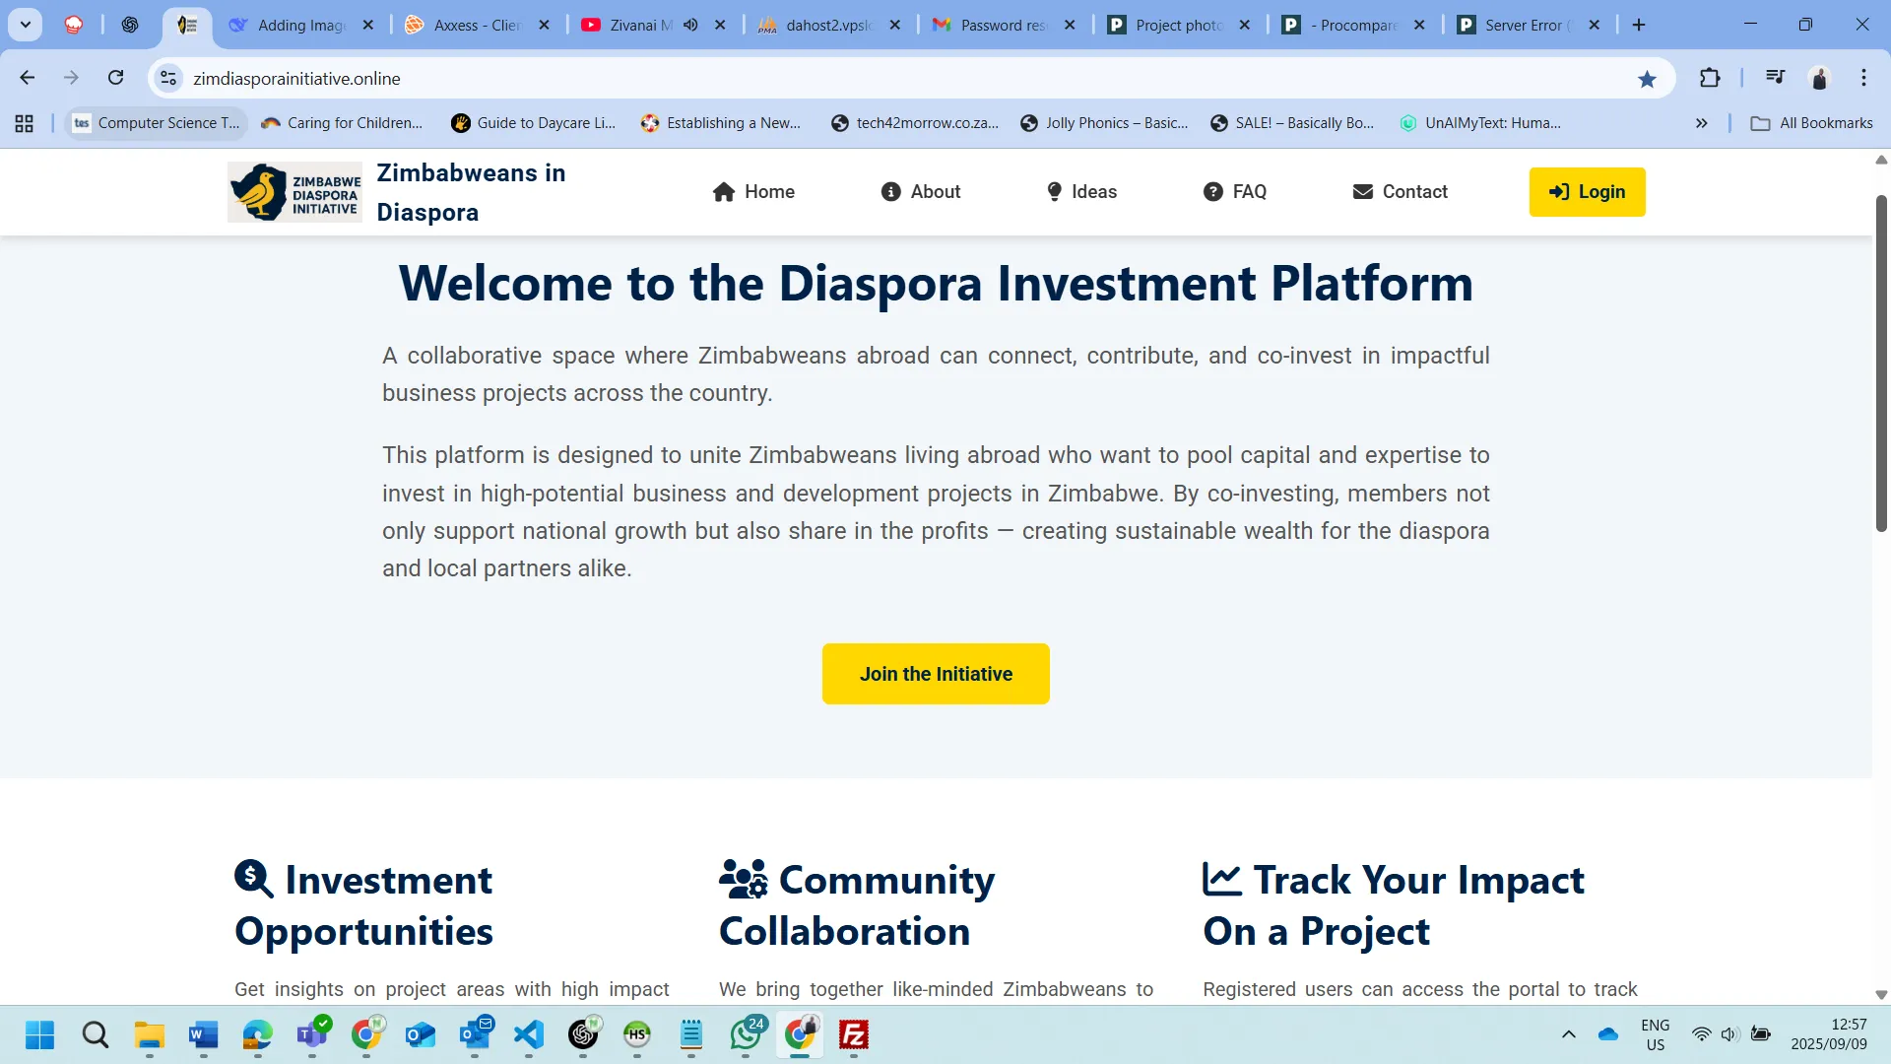Screen dimensions: 1891x1064
Task: Open Visual Studio Code from taskbar
Action: [529, 1034]
